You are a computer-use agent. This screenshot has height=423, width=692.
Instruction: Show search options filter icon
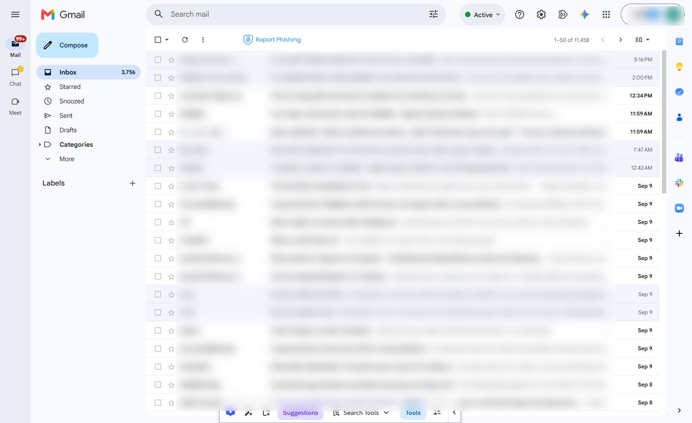tap(434, 14)
